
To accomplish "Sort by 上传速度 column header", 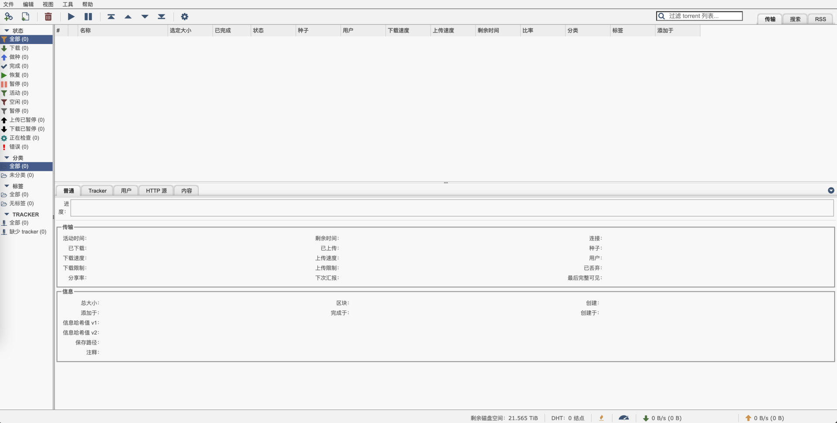I will [453, 30].
